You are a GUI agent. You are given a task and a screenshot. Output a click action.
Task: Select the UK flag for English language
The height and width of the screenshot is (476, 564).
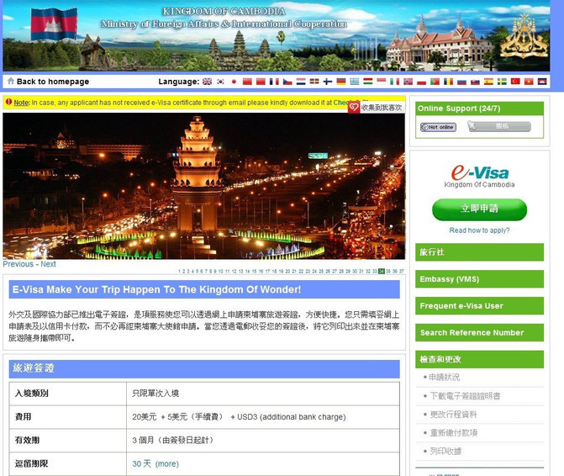coord(207,82)
